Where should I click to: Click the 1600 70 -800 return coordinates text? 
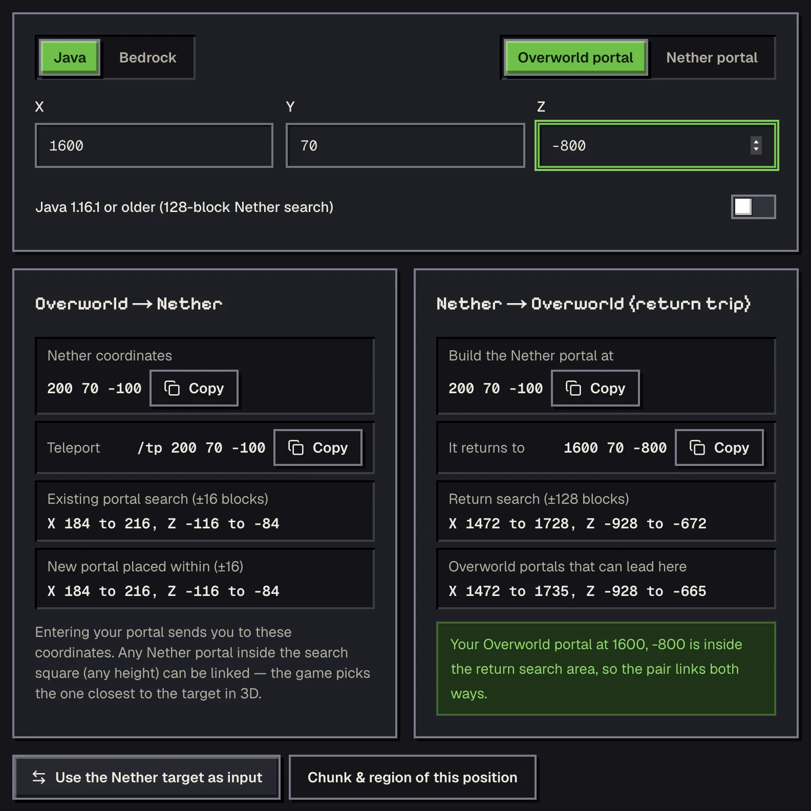[615, 448]
